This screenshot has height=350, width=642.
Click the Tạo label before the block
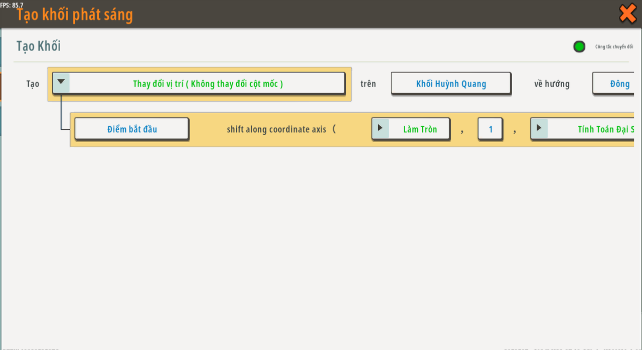click(x=33, y=84)
